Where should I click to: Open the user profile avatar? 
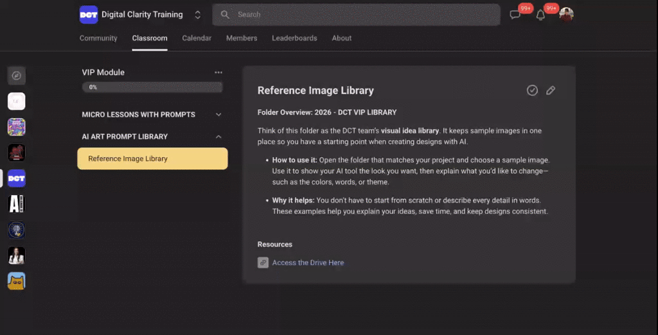pyautogui.click(x=567, y=14)
